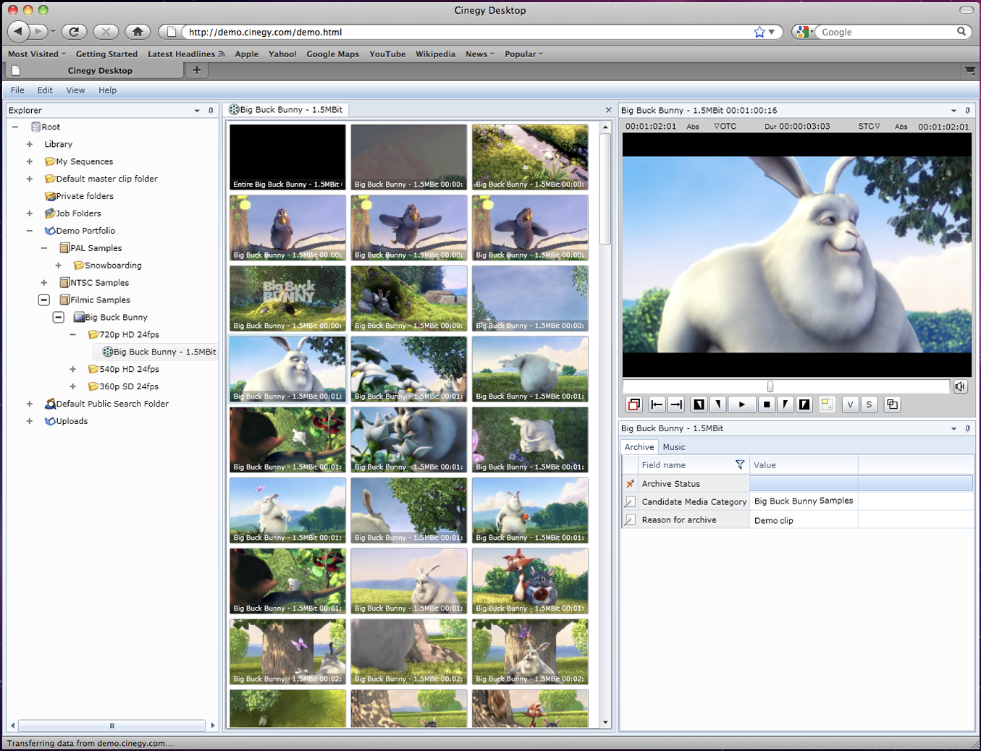This screenshot has width=981, height=751.
Task: Open the View menu
Action: click(75, 90)
